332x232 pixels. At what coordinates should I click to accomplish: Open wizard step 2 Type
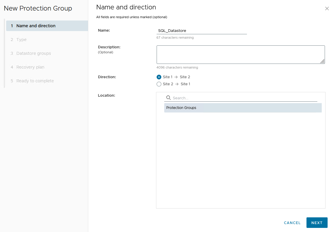pyautogui.click(x=21, y=40)
